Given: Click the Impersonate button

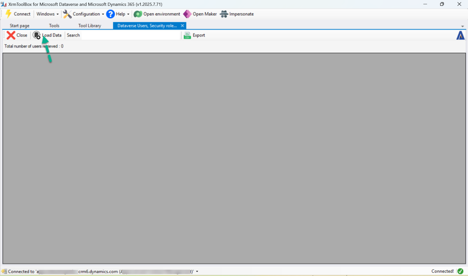Looking at the screenshot, I should coord(237,14).
